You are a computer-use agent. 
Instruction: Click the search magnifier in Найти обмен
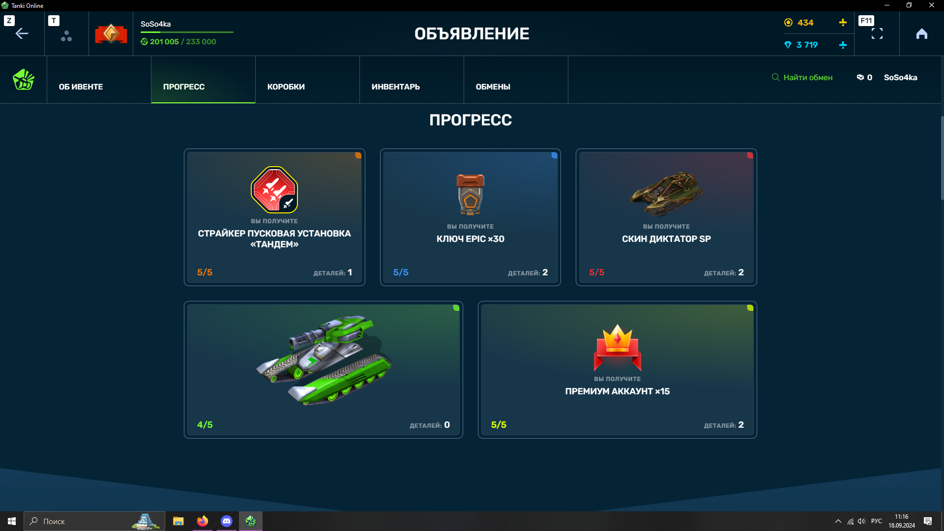(775, 77)
